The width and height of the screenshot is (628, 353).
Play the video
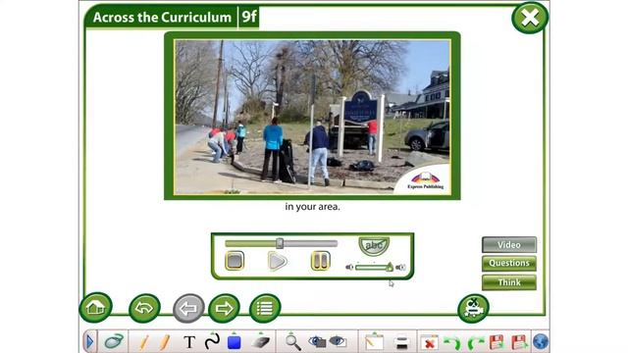point(277,262)
